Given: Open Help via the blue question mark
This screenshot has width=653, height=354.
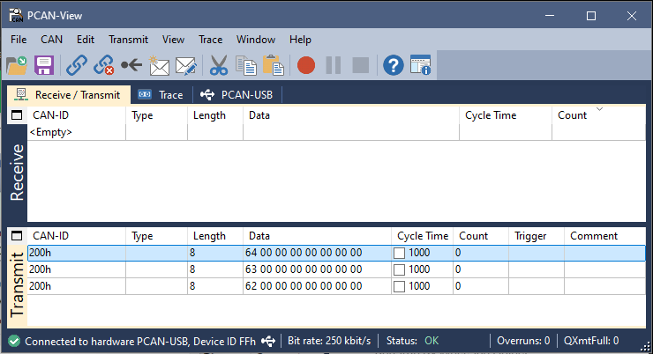Looking at the screenshot, I should point(394,65).
